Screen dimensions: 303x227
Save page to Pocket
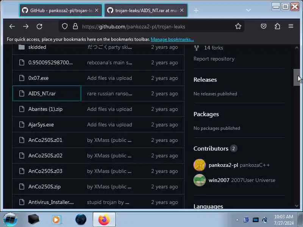click(x=264, y=26)
